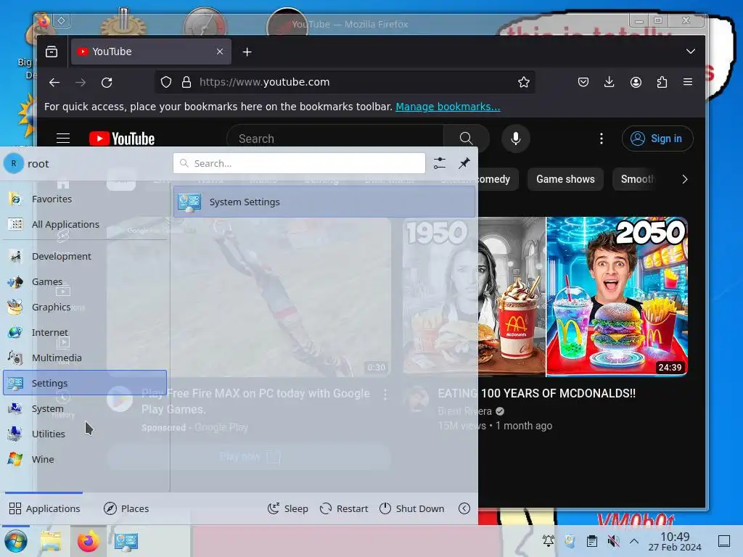Toggle the muted volume tray icon
743x557 pixels.
coord(613,540)
